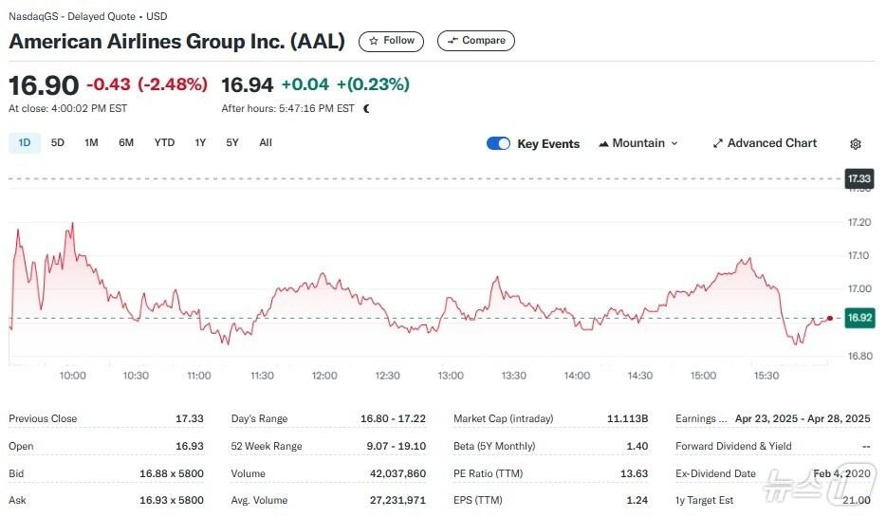Select the 1Y time range
886x517 pixels.
point(200,143)
